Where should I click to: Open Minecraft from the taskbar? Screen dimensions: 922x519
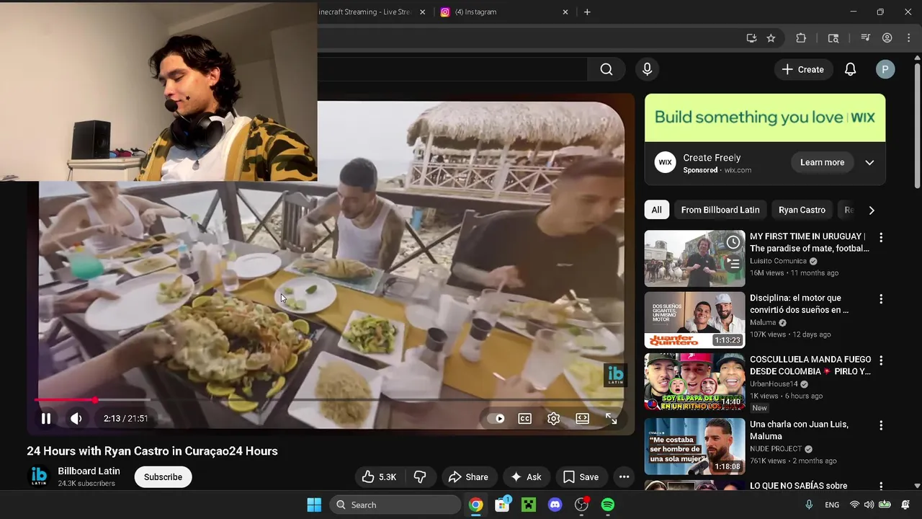tap(529, 505)
